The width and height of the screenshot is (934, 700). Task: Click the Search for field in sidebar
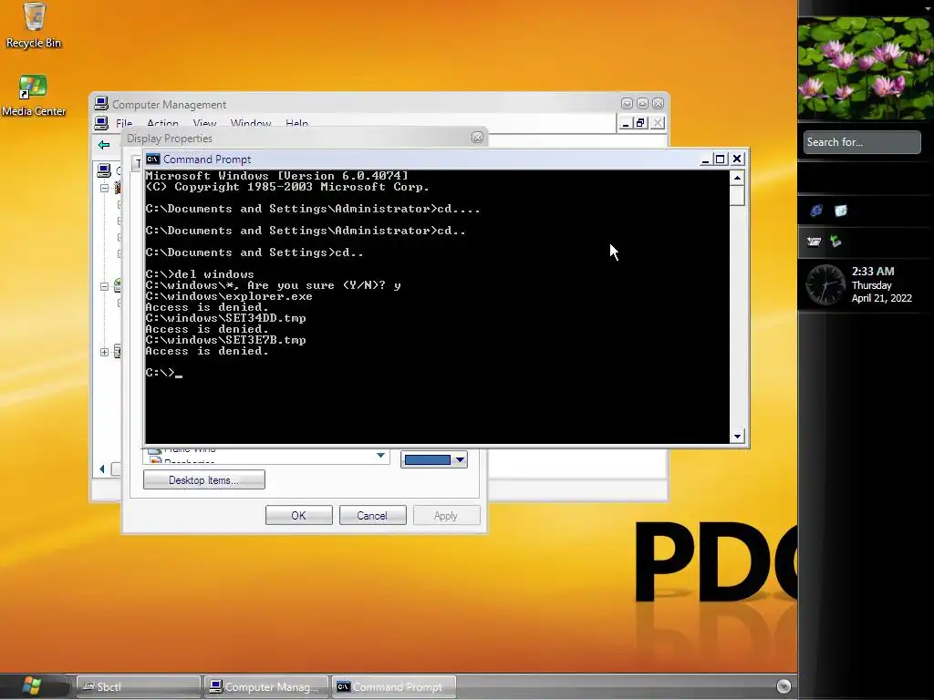(x=862, y=142)
